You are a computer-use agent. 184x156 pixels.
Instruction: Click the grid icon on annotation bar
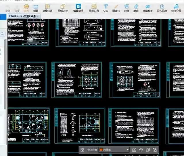82,150
